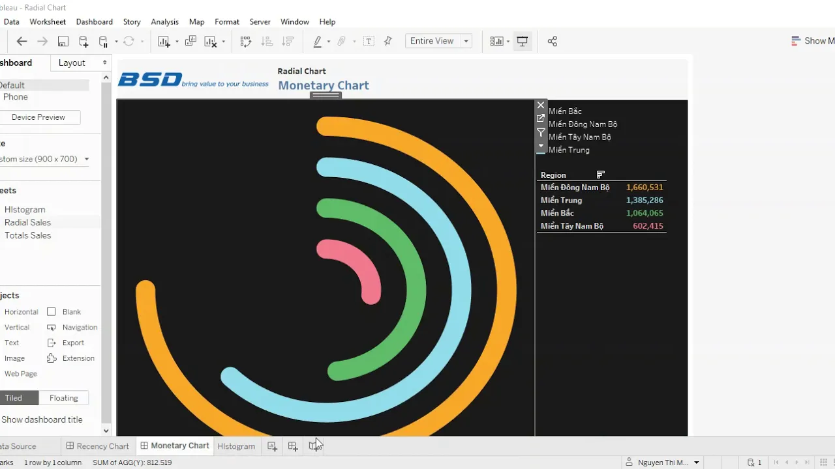Click the Duplicate sheet icon

(x=190, y=41)
